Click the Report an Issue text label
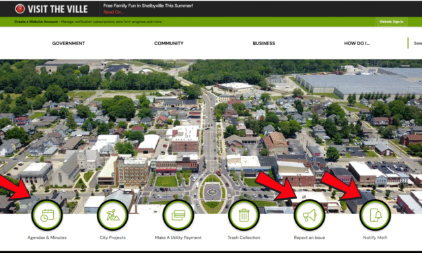 (x=310, y=238)
